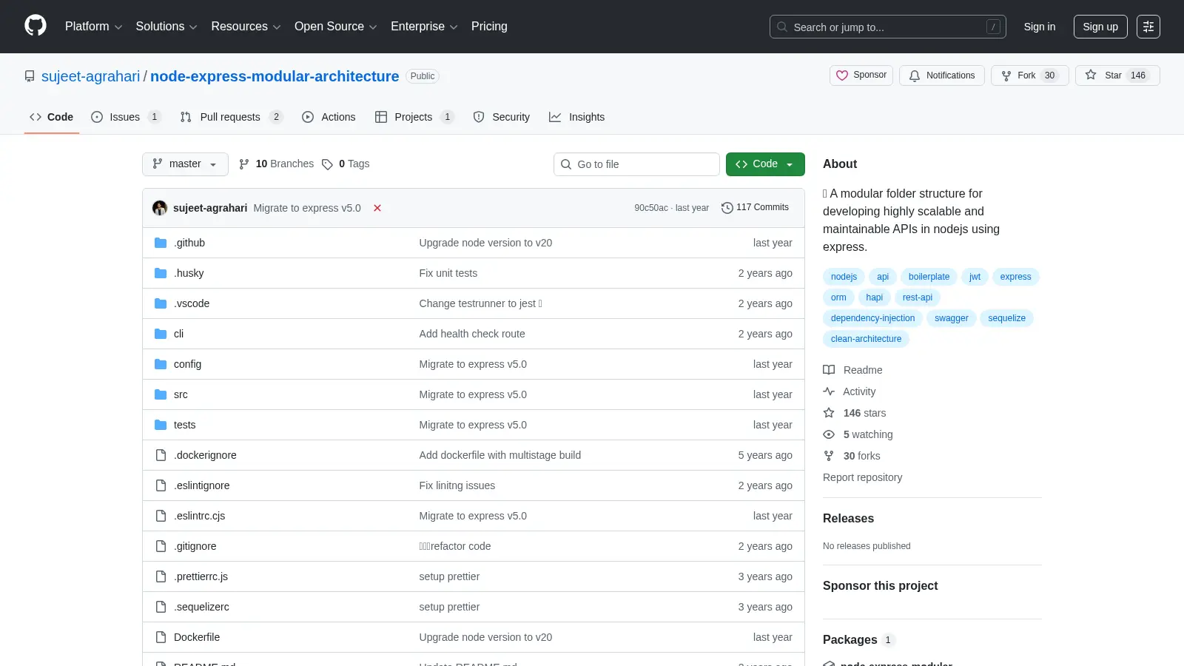The width and height of the screenshot is (1184, 666).
Task: Click the heart Sponsor button
Action: pos(861,75)
